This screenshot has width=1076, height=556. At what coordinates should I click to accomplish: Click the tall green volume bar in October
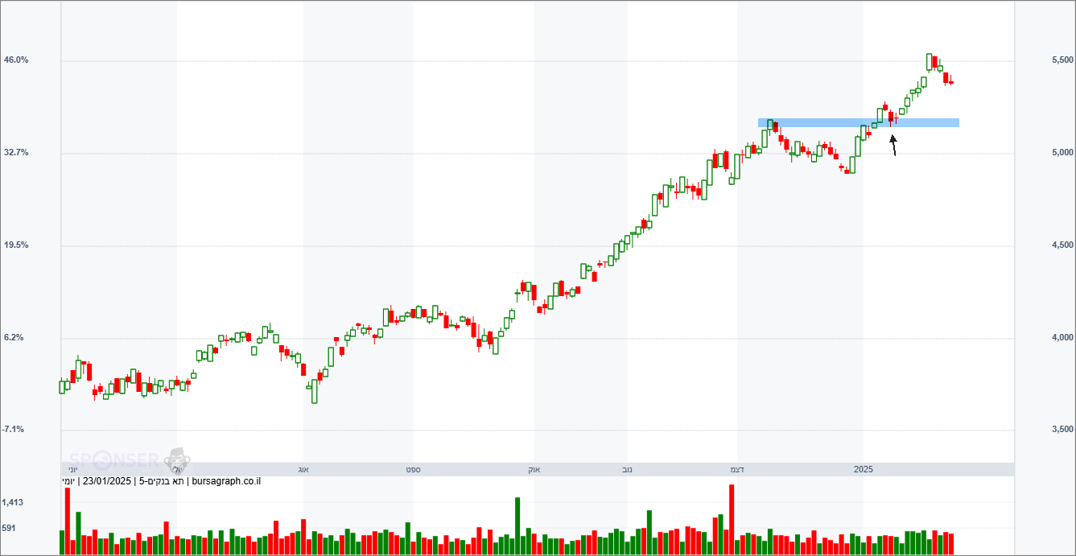point(517,525)
